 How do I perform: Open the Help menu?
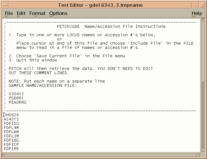197,13
